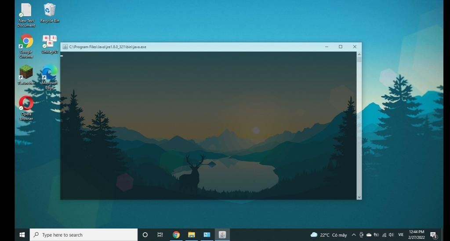Open the OneDrive cloud tray icon

point(369,235)
